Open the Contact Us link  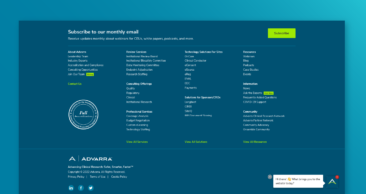[75, 84]
